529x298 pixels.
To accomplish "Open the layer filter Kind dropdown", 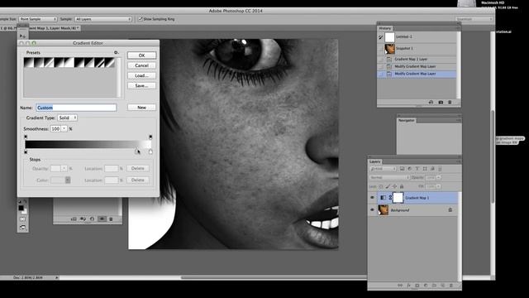I will (x=384, y=169).
